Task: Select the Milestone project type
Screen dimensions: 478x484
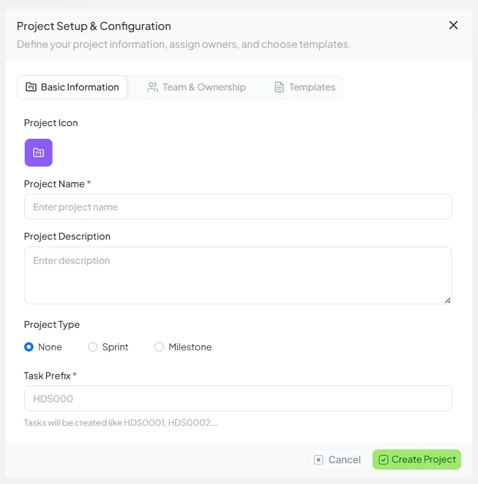Action: point(159,347)
